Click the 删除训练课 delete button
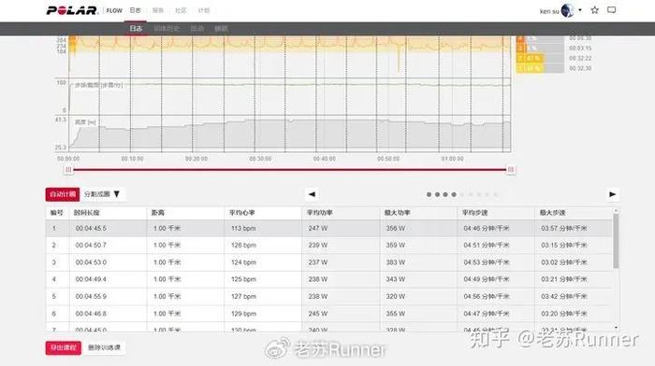Screen dimensions: 655x366 point(105,347)
